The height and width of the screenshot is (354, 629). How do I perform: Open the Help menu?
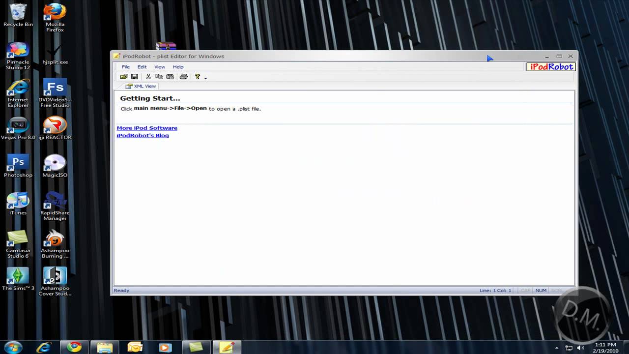coord(178,67)
